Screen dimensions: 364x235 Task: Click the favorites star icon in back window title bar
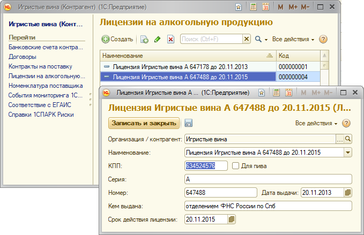click(x=239, y=7)
